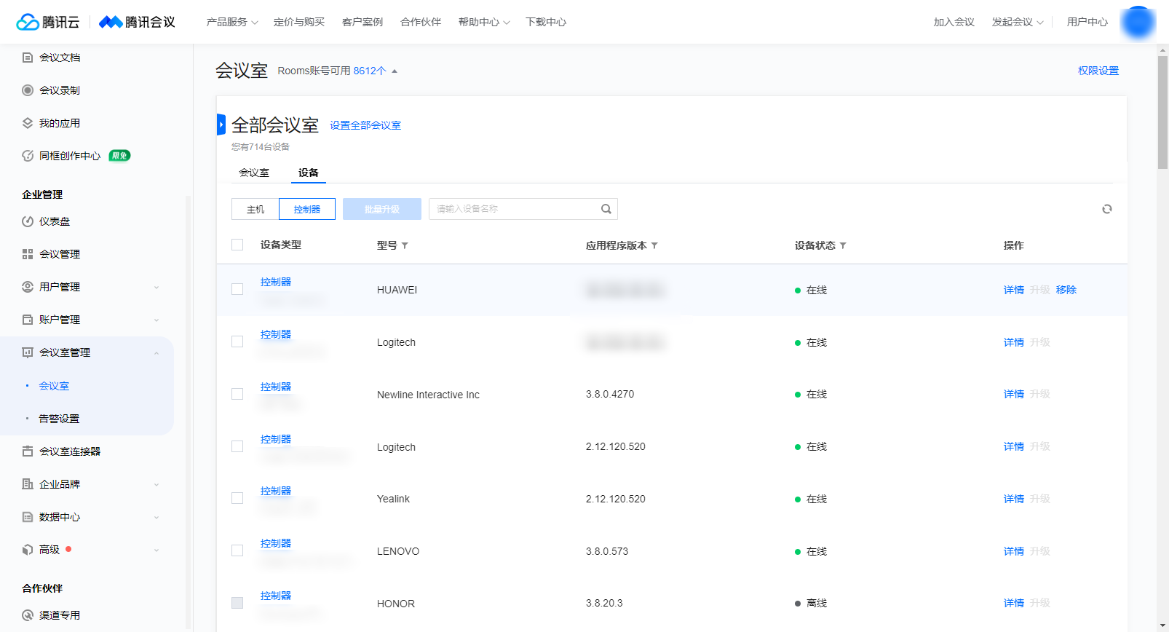Click the My Apps sidebar icon
The image size is (1169, 632).
click(x=28, y=123)
